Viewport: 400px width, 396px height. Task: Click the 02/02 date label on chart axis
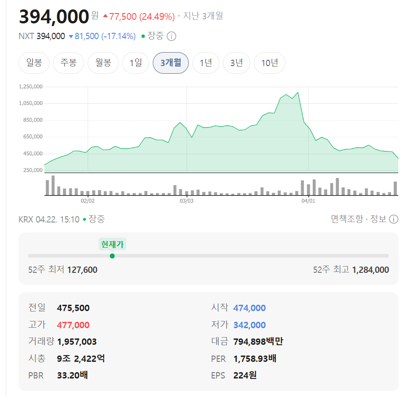coord(88,201)
